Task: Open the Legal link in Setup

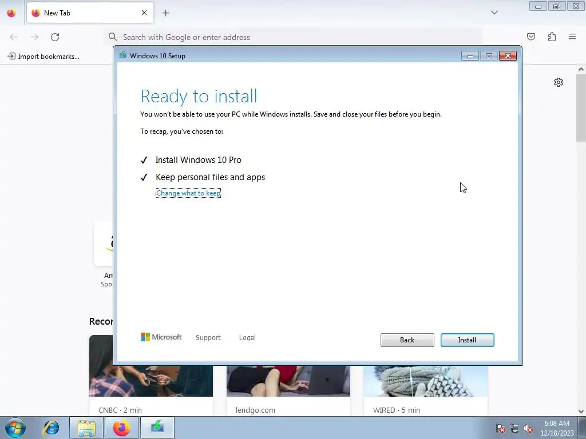Action: (247, 337)
